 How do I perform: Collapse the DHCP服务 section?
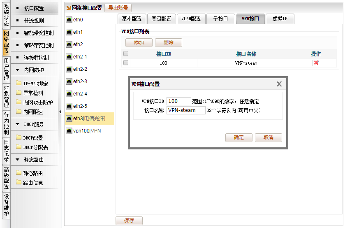(x=18, y=124)
